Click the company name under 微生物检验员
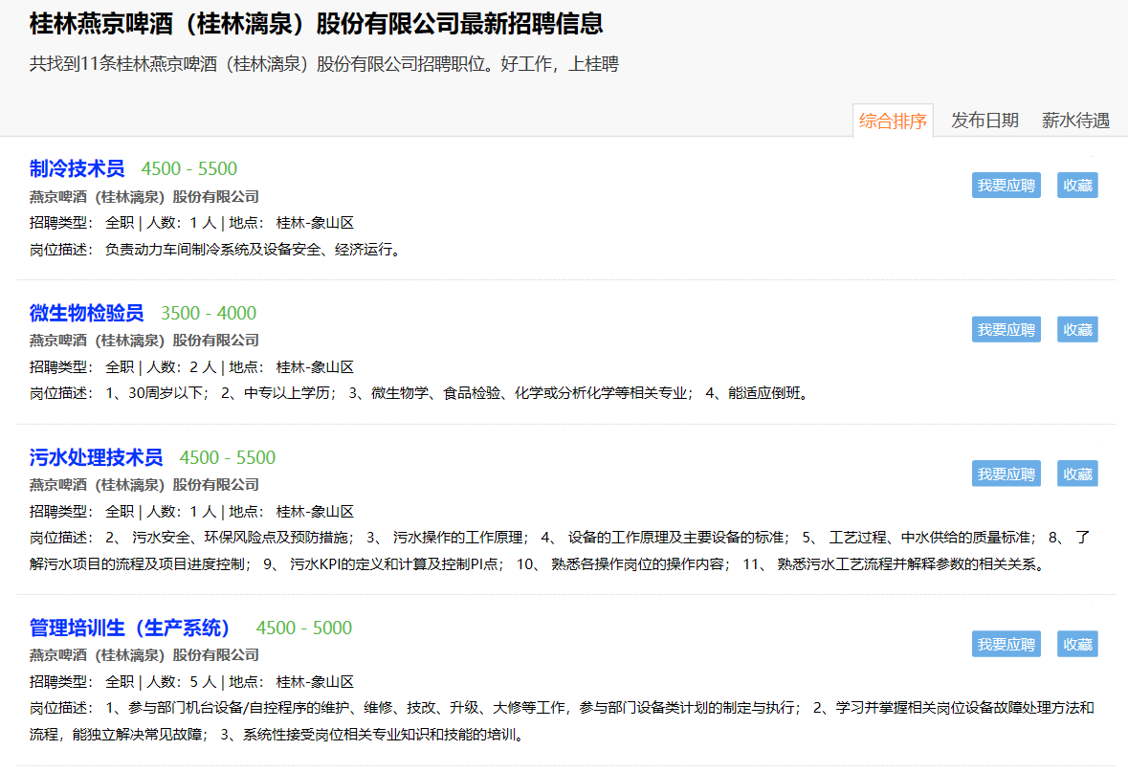The height and width of the screenshot is (772, 1128). (x=144, y=341)
